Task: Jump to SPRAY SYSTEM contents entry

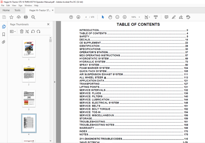Action: click(134, 65)
